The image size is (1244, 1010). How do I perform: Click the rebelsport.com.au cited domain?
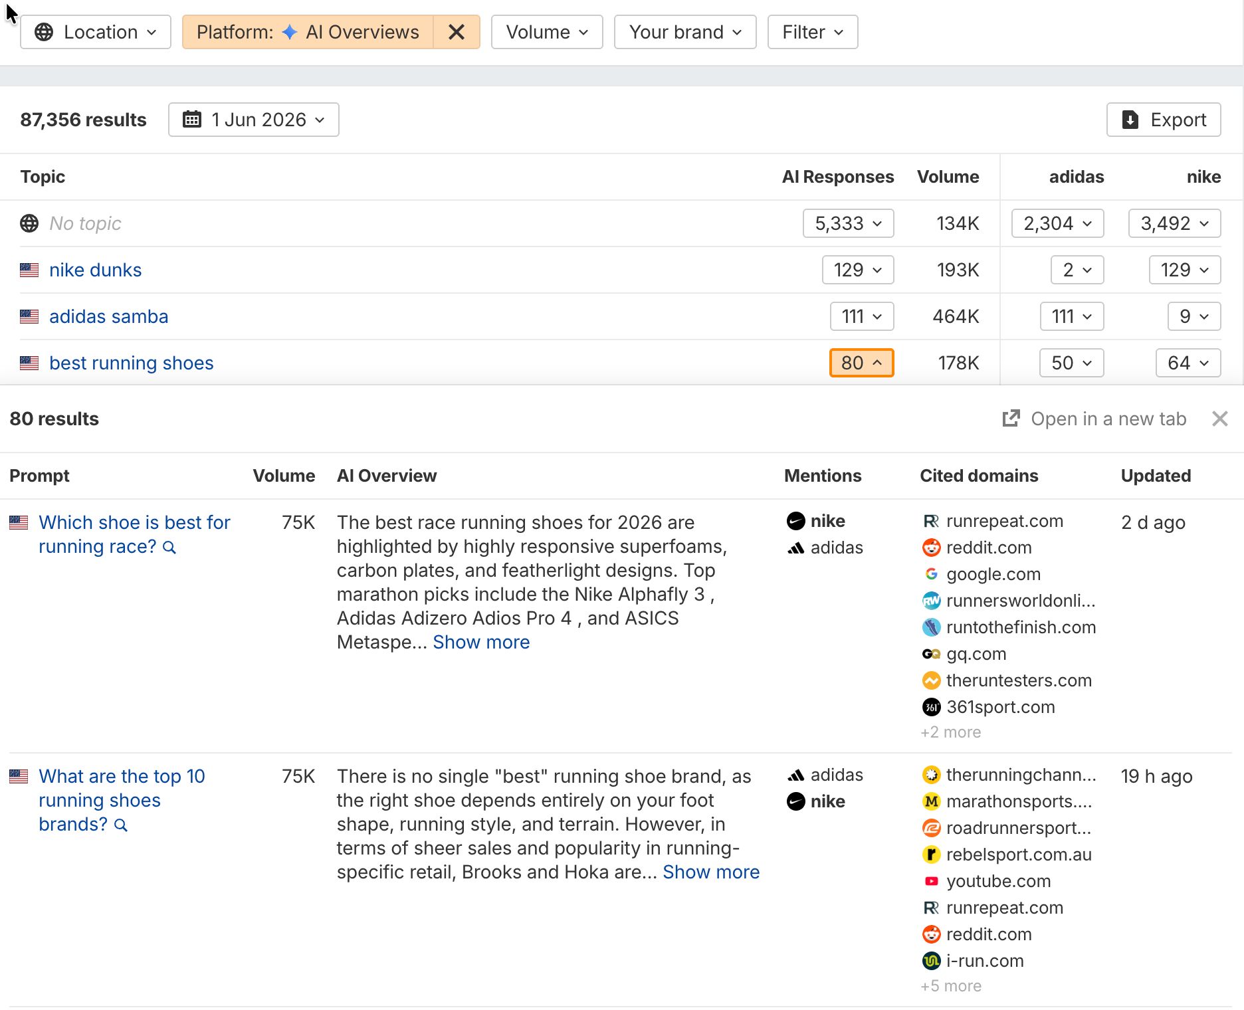pos(1019,855)
